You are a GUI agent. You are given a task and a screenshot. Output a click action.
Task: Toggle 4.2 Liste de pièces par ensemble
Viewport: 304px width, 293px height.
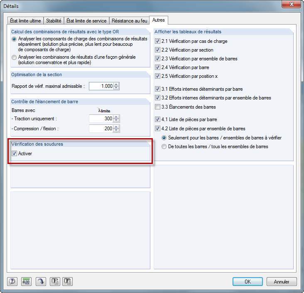[157, 129]
